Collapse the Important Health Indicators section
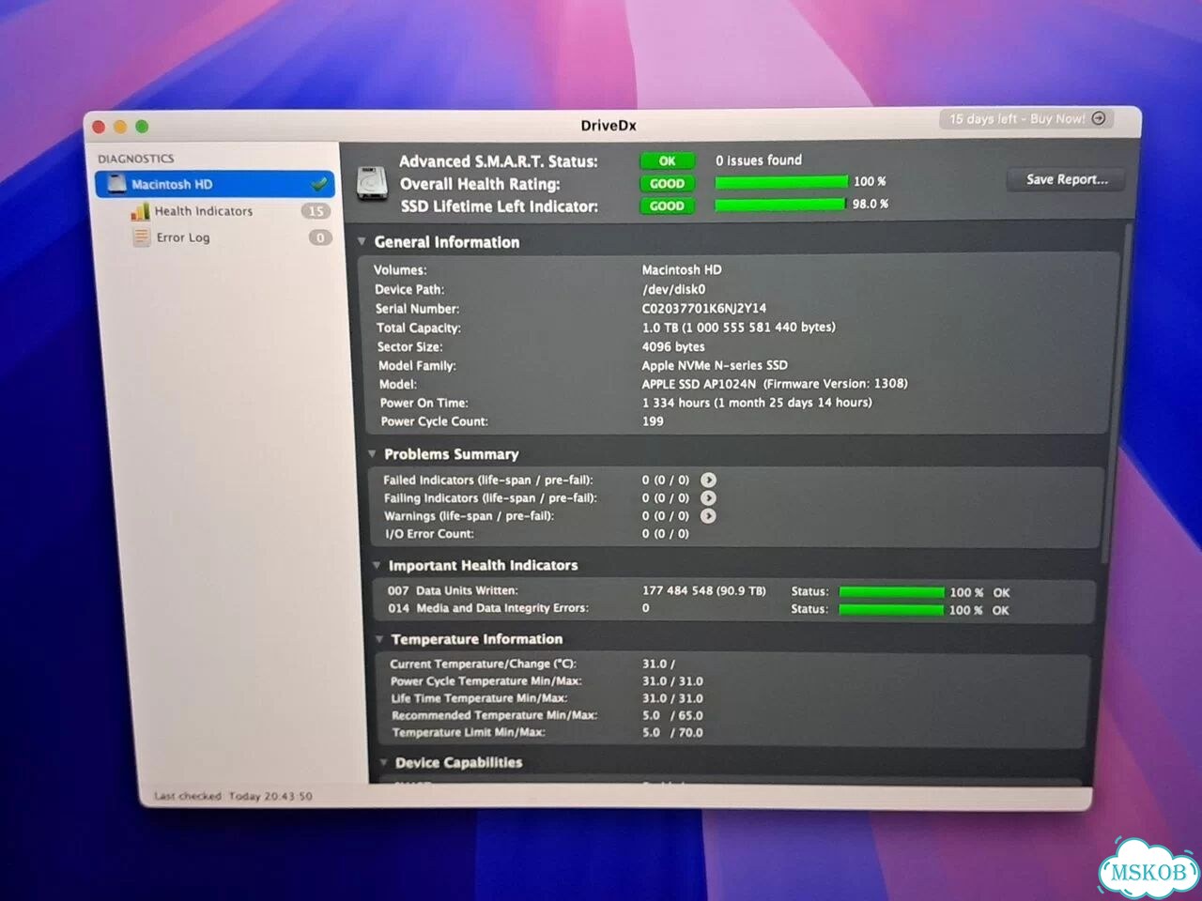The height and width of the screenshot is (901, 1202). point(377,565)
